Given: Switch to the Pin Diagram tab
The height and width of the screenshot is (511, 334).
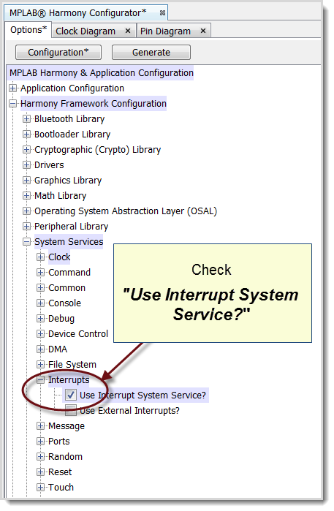Looking at the screenshot, I should coord(165,31).
